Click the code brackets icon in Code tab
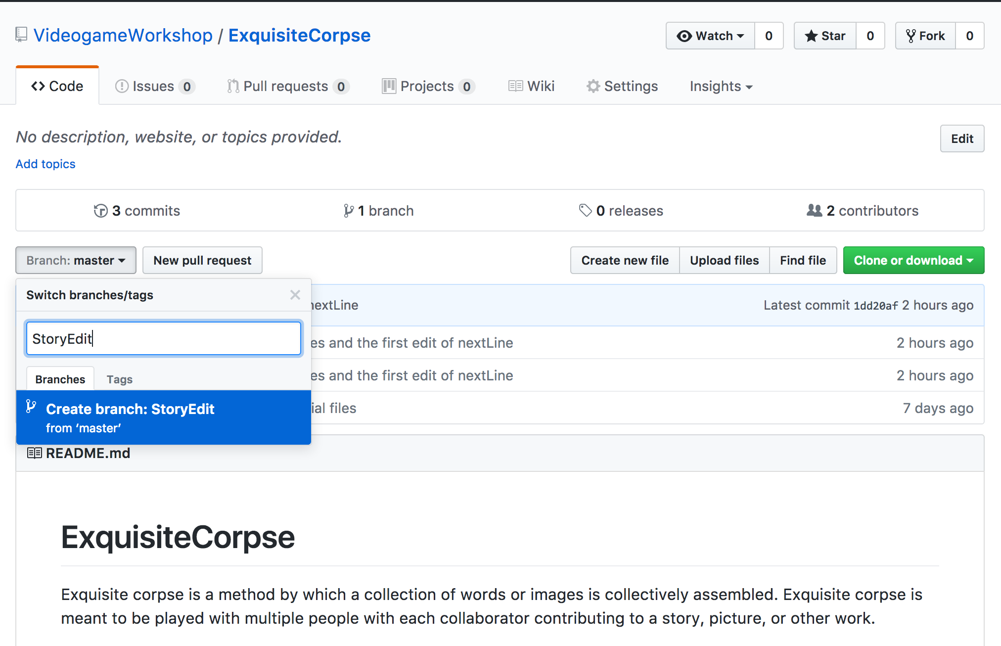The height and width of the screenshot is (646, 1001). pyautogui.click(x=38, y=86)
